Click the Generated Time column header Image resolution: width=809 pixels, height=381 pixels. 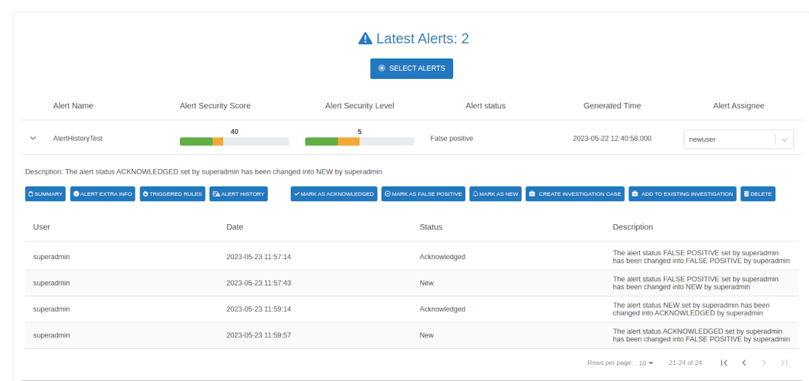(x=612, y=106)
